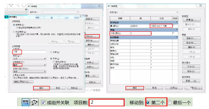Click 删除(V) in the formula 族类型 window
209x109 pixels.
191,47
